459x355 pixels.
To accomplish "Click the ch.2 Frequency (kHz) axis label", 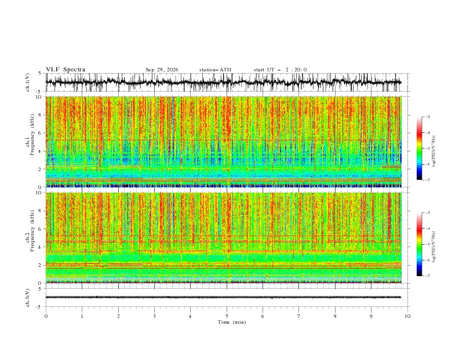I will (30, 238).
